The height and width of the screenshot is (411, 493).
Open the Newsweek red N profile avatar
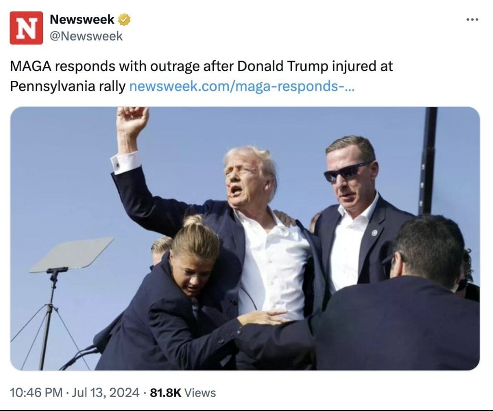26,28
